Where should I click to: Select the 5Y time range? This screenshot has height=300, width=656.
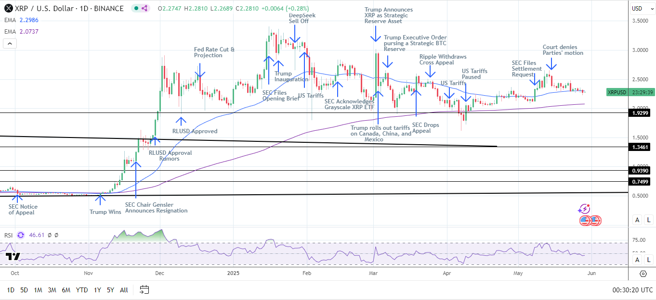click(x=111, y=290)
